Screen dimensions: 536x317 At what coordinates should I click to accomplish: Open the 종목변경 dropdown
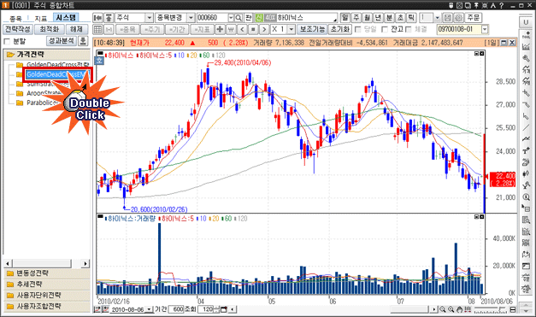pyautogui.click(x=191, y=18)
